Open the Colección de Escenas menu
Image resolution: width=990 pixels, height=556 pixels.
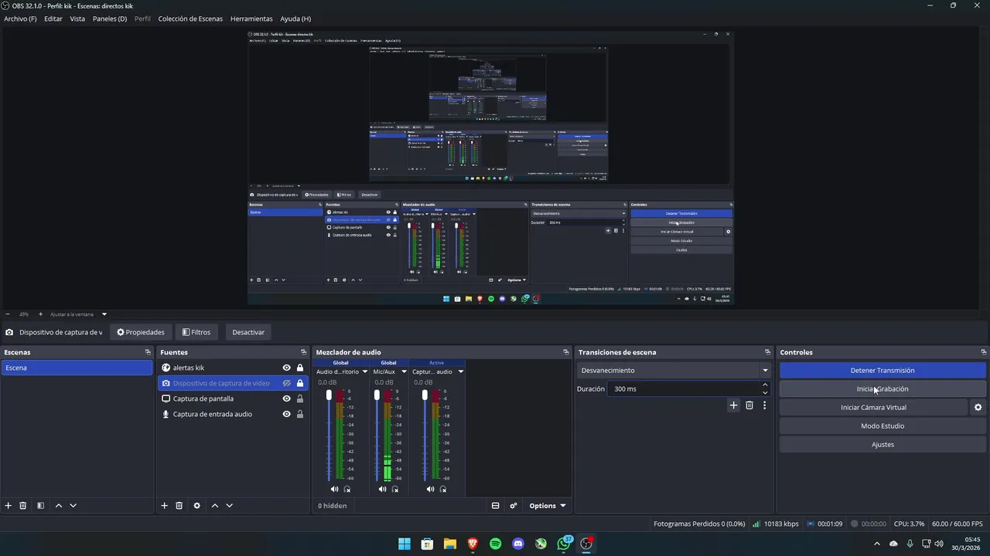pyautogui.click(x=190, y=19)
